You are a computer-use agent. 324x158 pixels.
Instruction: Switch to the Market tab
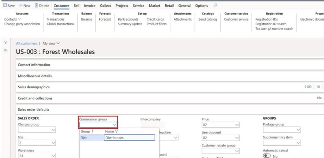[x=154, y=6]
